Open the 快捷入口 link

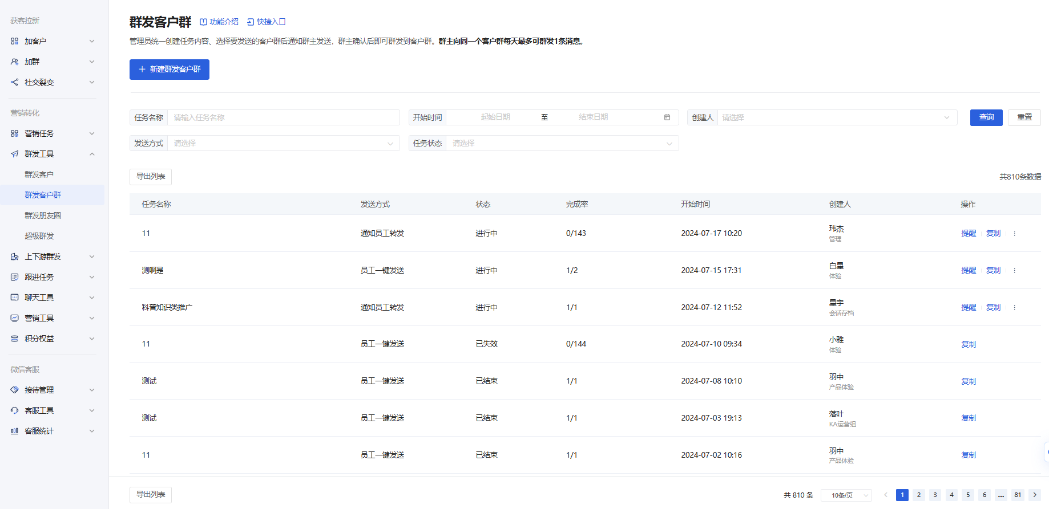pos(266,22)
